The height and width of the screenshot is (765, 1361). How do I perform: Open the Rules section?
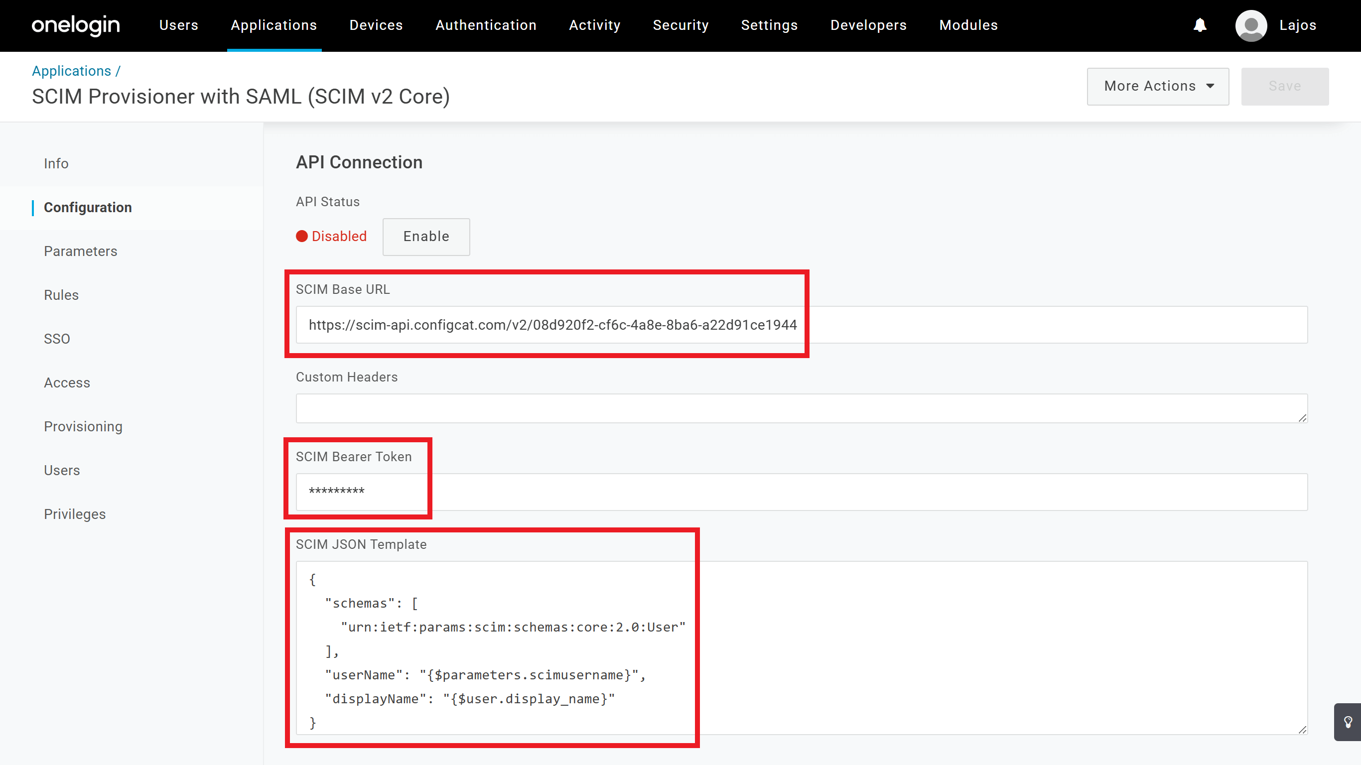[61, 295]
